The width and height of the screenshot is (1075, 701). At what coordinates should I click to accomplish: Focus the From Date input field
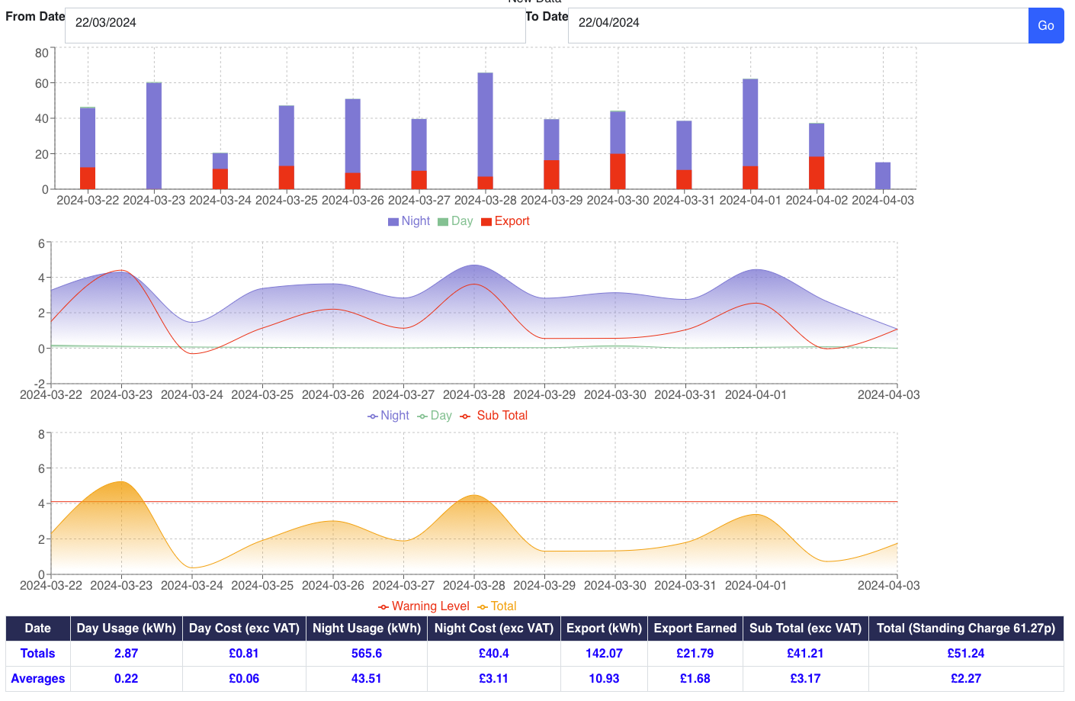coord(295,25)
